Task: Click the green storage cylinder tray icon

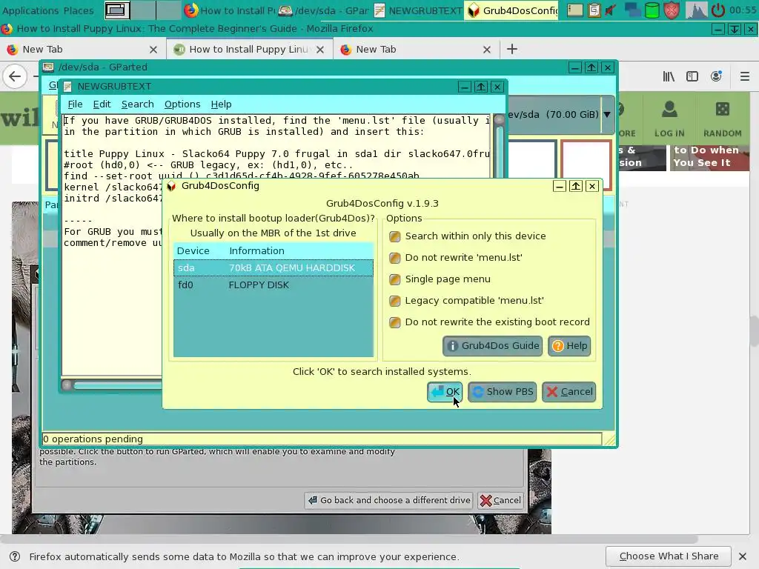Action: [x=652, y=10]
